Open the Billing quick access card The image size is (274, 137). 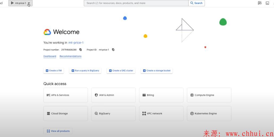(161, 95)
